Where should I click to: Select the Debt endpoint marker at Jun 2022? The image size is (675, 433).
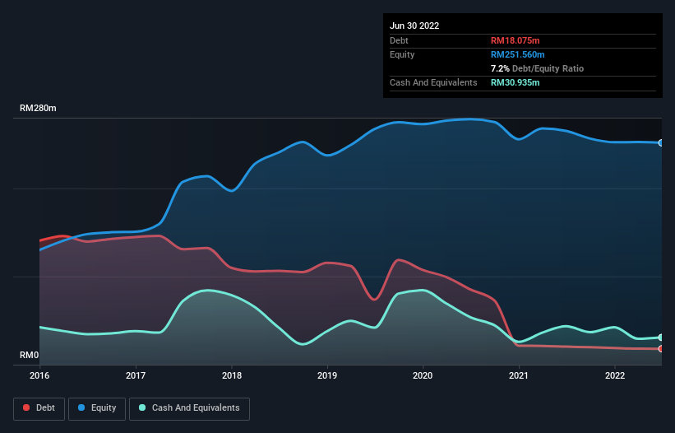661,348
